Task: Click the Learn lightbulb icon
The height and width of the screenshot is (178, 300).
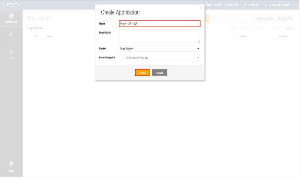Action: [11, 164]
